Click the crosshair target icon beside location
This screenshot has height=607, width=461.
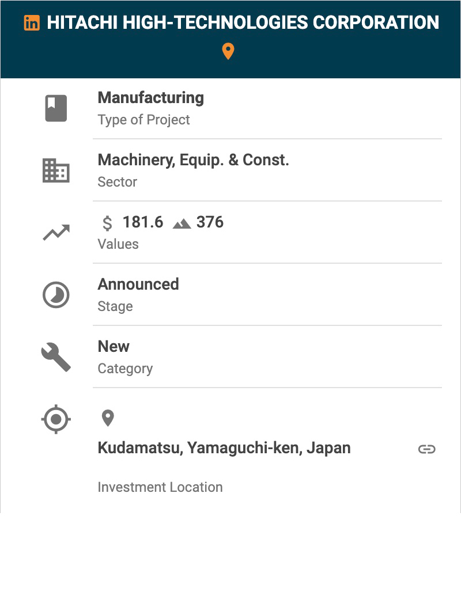pyautogui.click(x=56, y=419)
